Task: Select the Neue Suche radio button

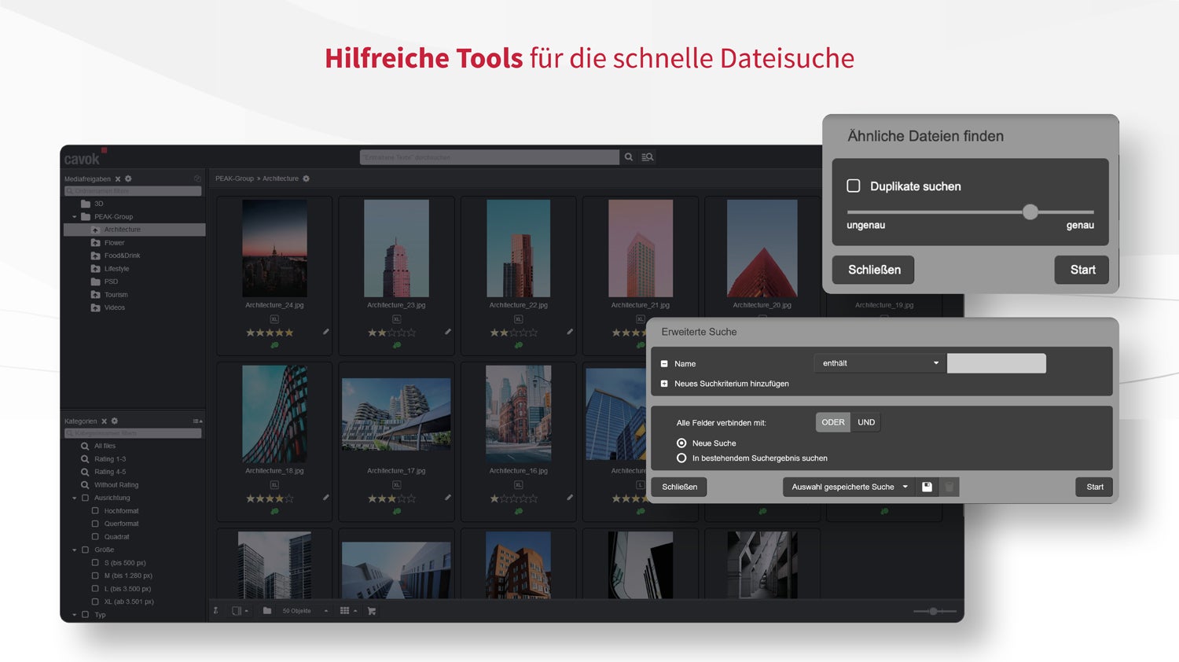Action: (x=682, y=443)
